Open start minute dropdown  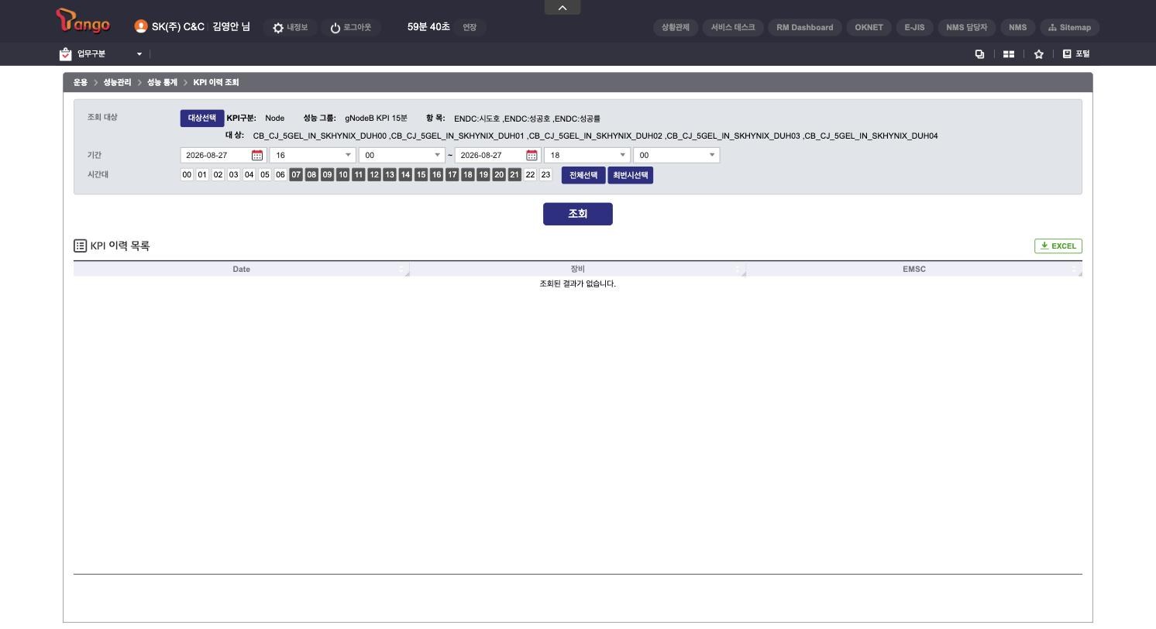pyautogui.click(x=402, y=155)
